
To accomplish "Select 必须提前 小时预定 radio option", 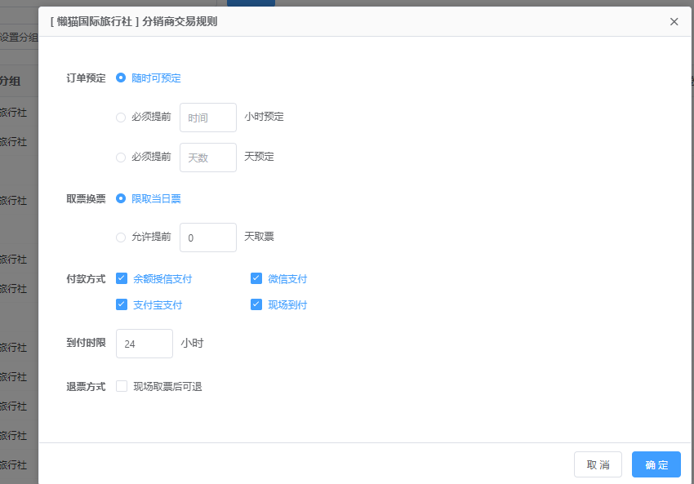I will click(121, 118).
